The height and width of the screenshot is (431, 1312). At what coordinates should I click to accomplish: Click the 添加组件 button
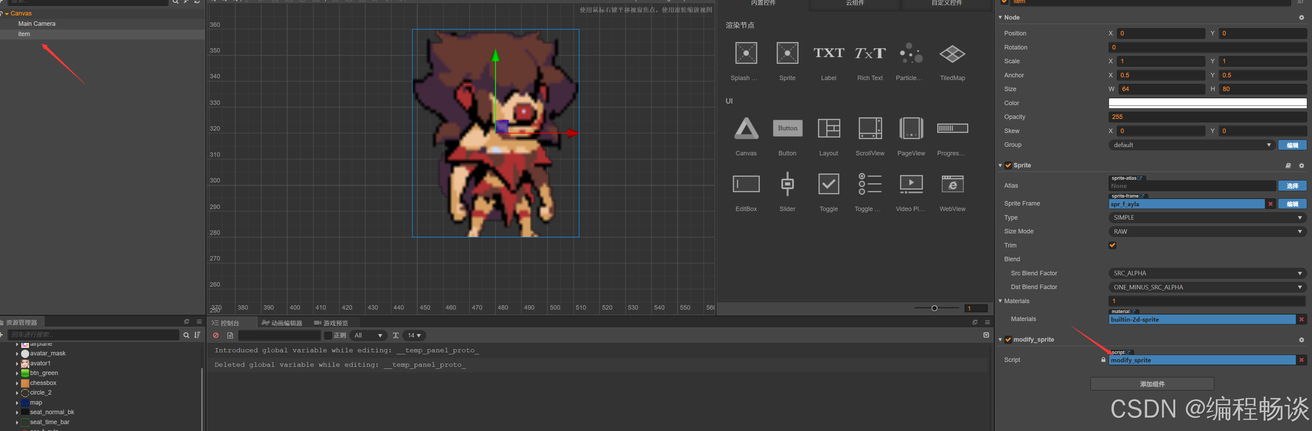tap(1152, 384)
